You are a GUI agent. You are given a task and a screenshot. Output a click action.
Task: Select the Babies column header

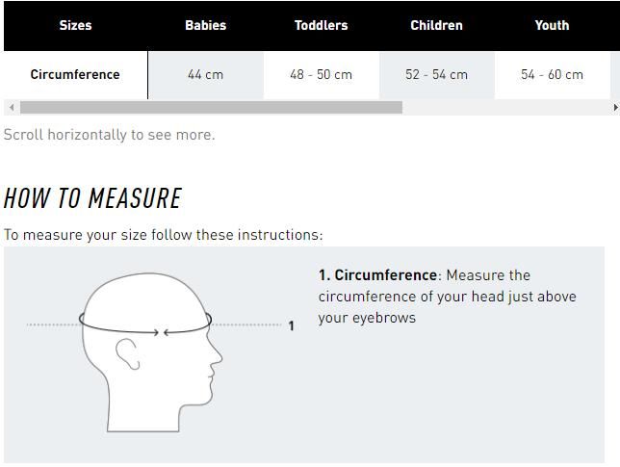205,25
